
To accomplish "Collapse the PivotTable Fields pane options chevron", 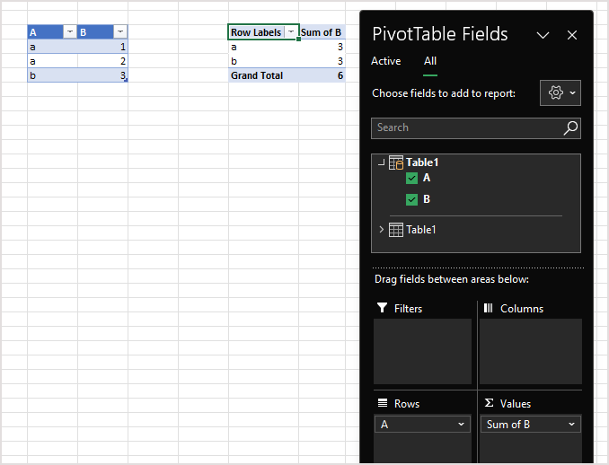I will [x=543, y=35].
